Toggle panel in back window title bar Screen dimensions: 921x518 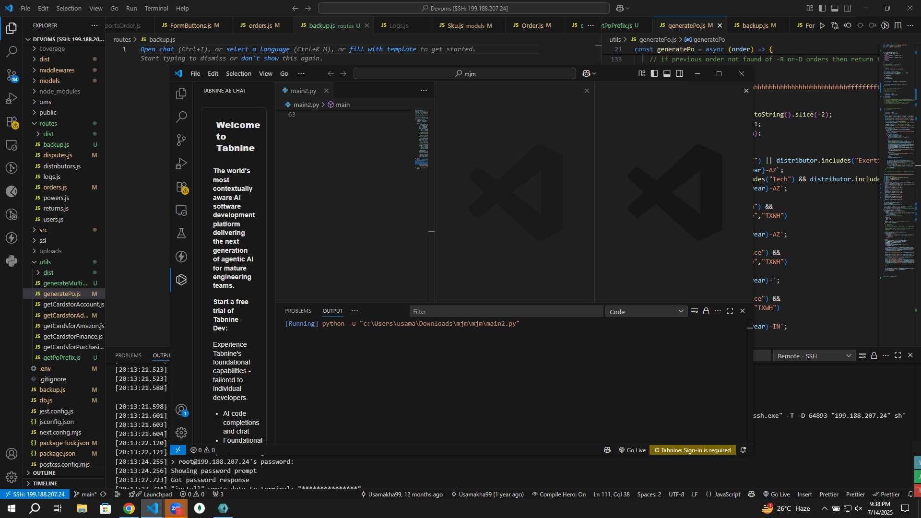coord(835,8)
